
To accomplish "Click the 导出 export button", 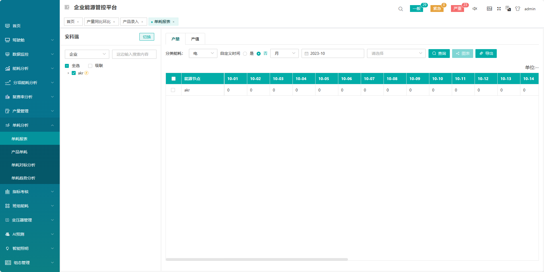I will point(486,53).
